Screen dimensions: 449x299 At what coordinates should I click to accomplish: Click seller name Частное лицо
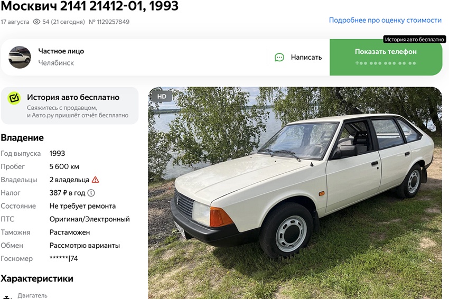(x=61, y=51)
